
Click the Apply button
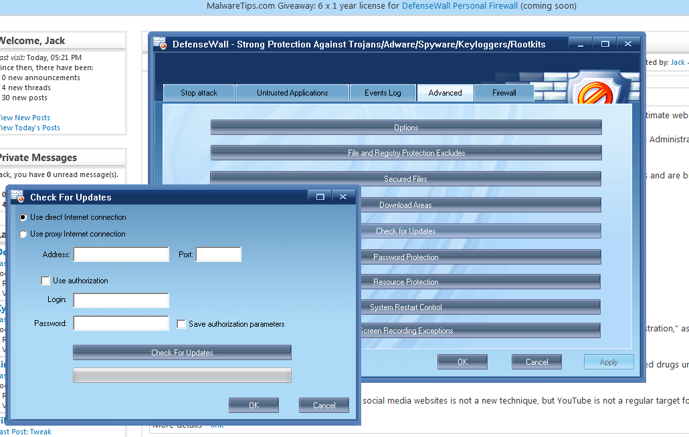609,362
